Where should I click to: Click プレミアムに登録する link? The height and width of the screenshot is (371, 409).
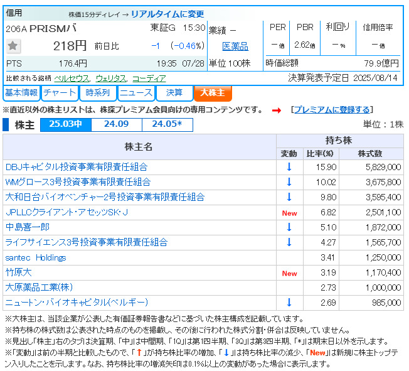point(332,110)
